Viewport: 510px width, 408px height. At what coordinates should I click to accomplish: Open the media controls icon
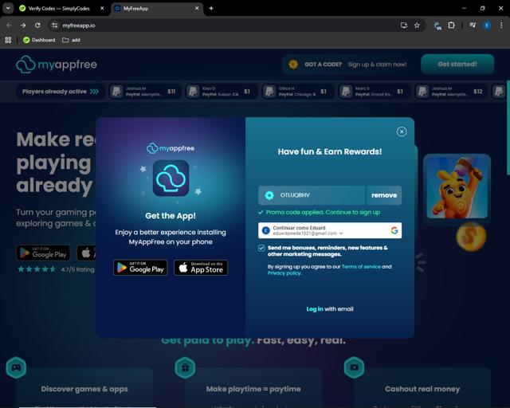point(473,25)
